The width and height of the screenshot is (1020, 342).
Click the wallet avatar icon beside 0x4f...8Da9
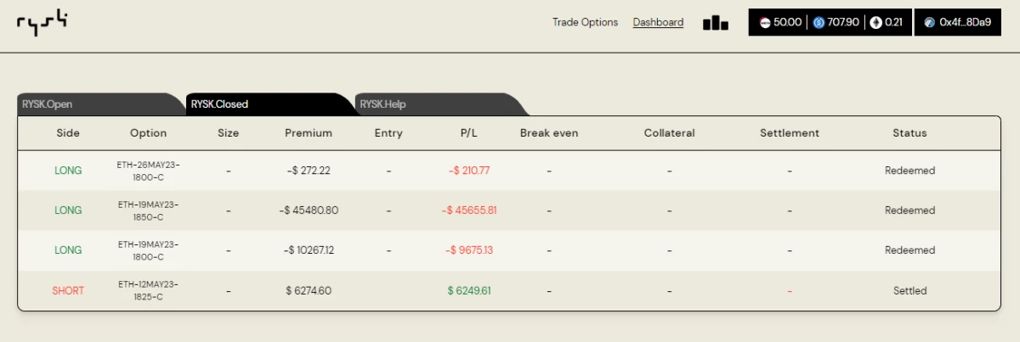929,23
